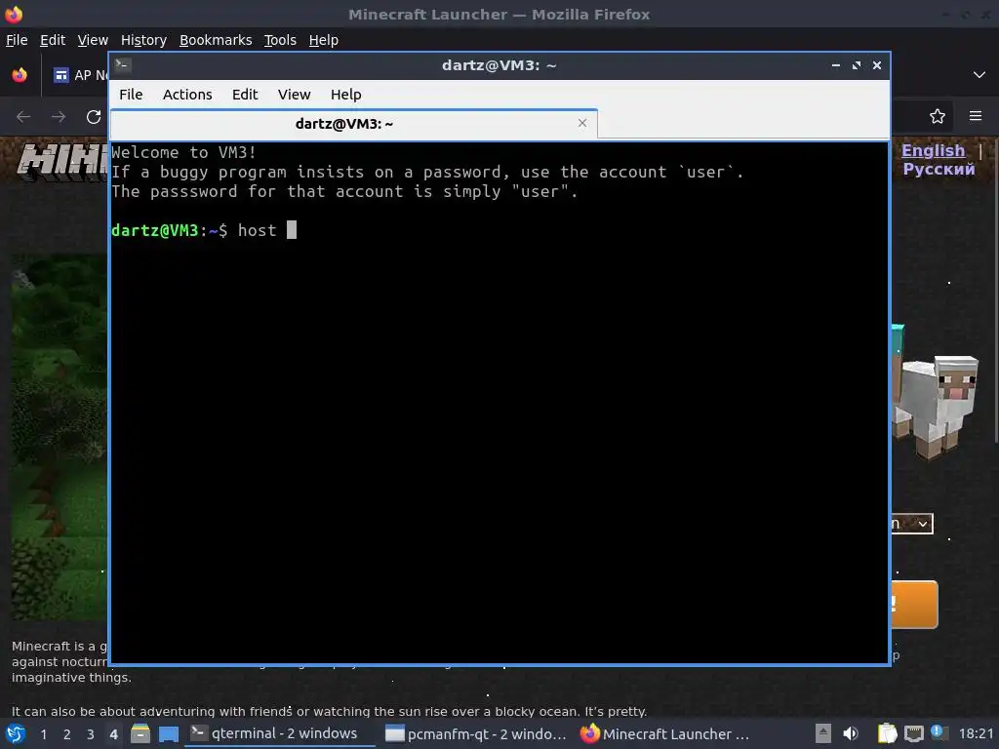
Task: Click the show desktop panel icon
Action: (168, 734)
